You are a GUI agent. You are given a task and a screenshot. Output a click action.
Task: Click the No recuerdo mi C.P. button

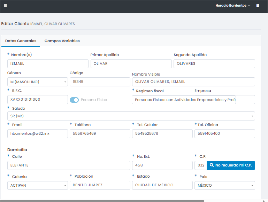click(x=231, y=165)
